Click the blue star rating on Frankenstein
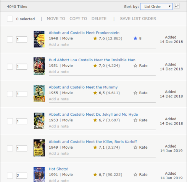 tap(137, 38)
